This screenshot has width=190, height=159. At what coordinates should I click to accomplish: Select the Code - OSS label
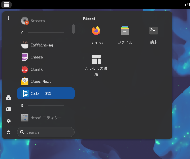click(41, 93)
